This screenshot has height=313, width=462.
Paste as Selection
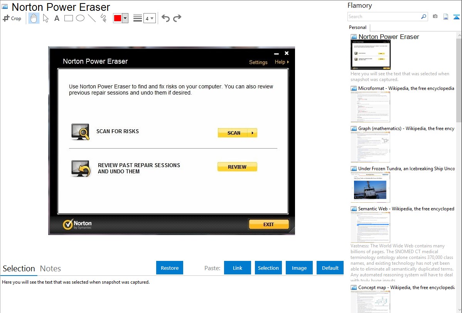268,268
